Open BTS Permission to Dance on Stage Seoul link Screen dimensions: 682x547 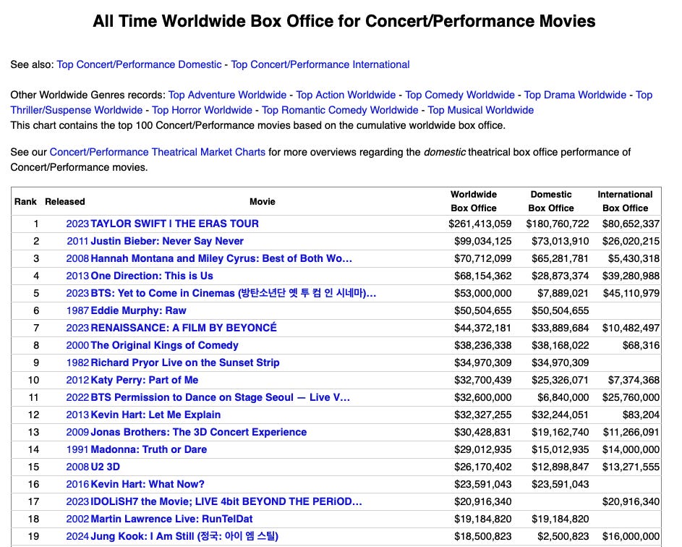point(220,398)
